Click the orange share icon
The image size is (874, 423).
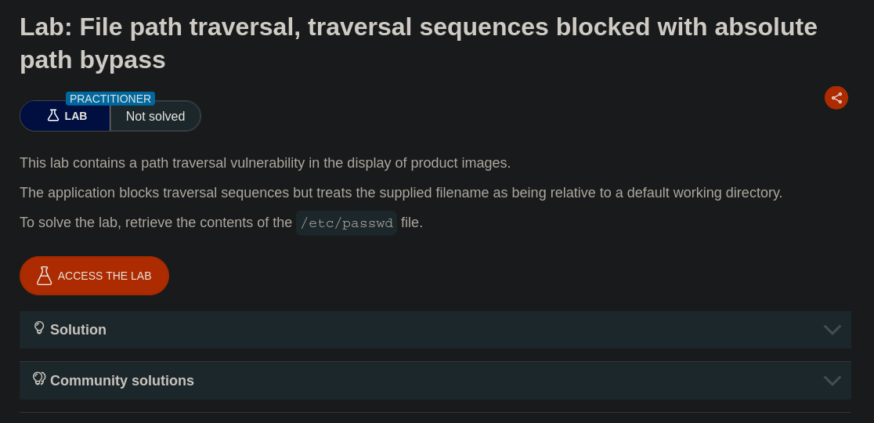coord(836,98)
